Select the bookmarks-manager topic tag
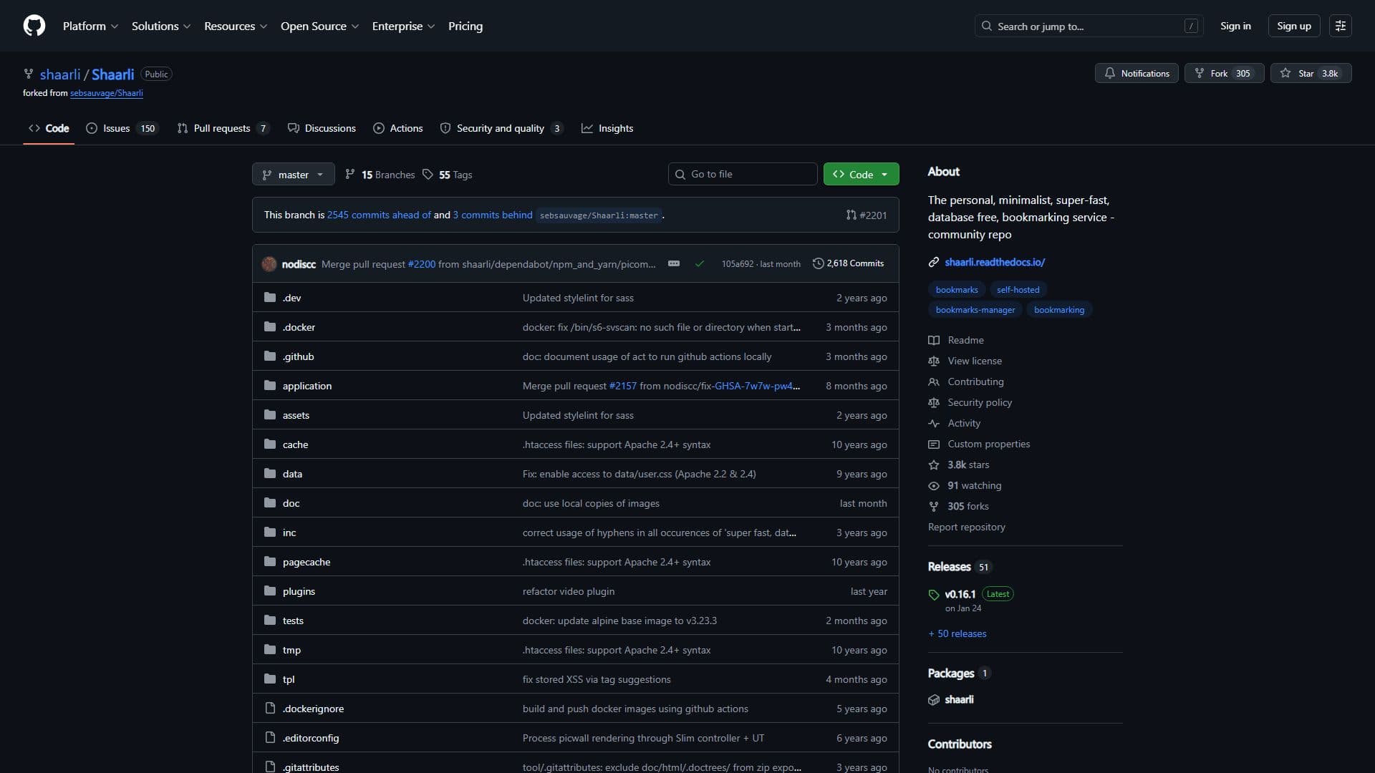The height and width of the screenshot is (773, 1375). point(975,310)
